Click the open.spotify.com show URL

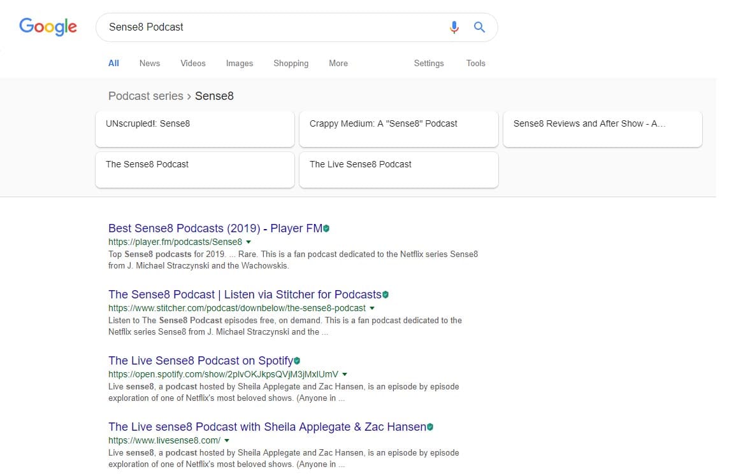223,375
